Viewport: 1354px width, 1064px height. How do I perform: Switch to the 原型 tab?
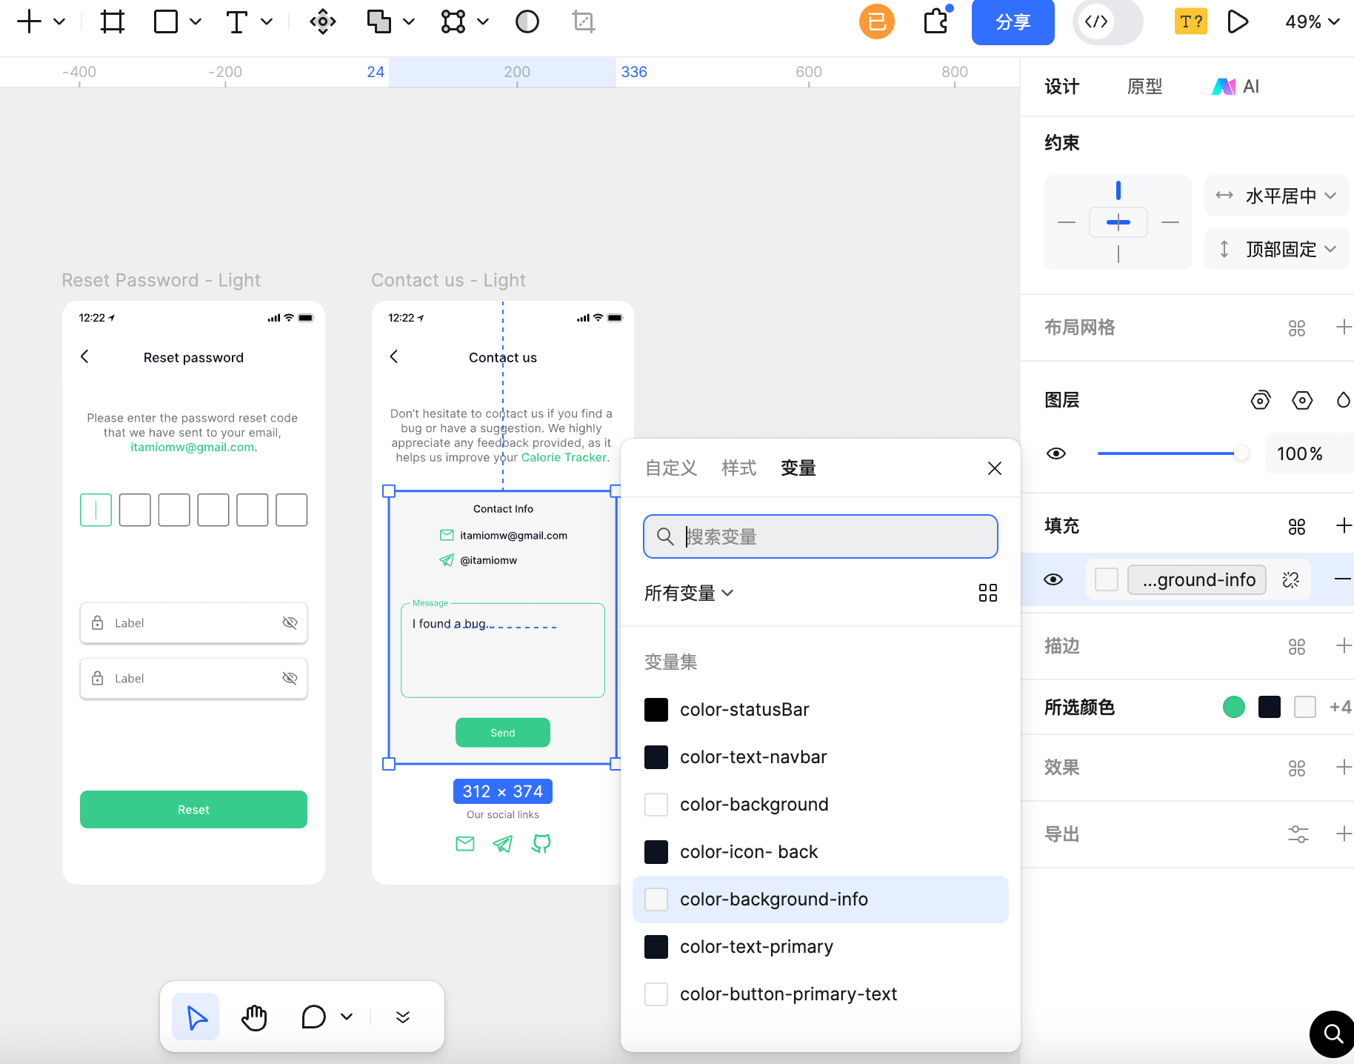(x=1144, y=86)
